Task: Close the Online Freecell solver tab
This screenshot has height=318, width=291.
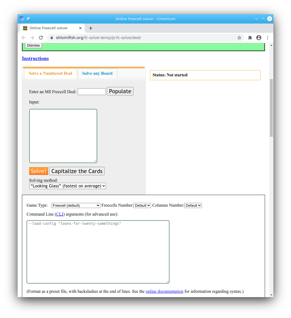Action: [80, 28]
